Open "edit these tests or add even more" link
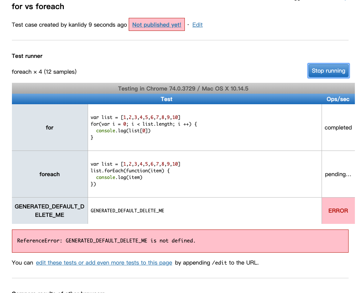 click(104, 262)
